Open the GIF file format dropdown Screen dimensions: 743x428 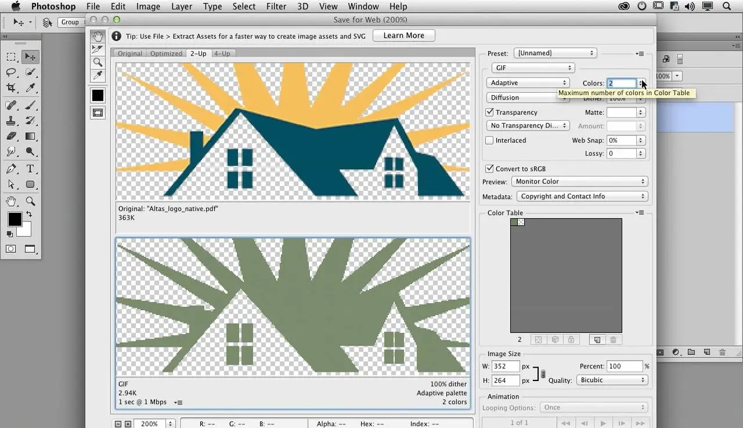[x=532, y=68]
